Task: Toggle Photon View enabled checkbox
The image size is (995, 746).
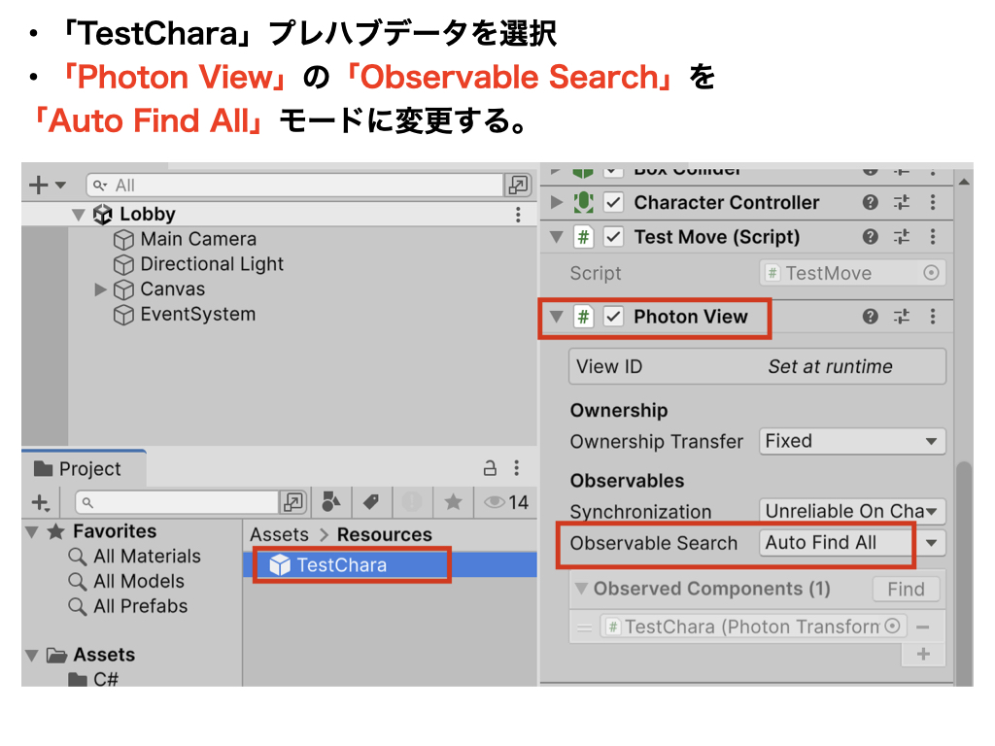Action: (x=613, y=316)
